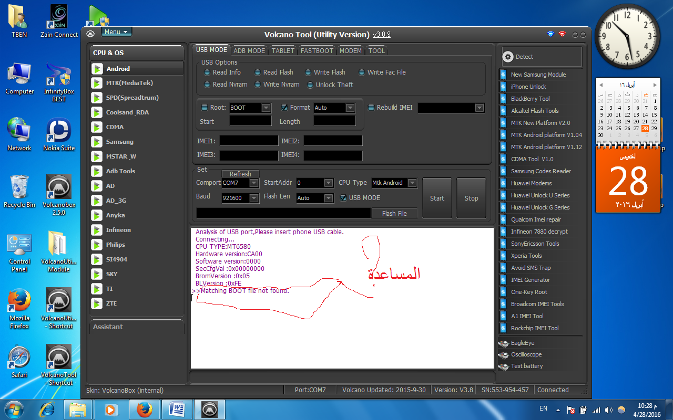The width and height of the screenshot is (673, 420).
Task: Click the Flash File button
Action: tap(394, 213)
